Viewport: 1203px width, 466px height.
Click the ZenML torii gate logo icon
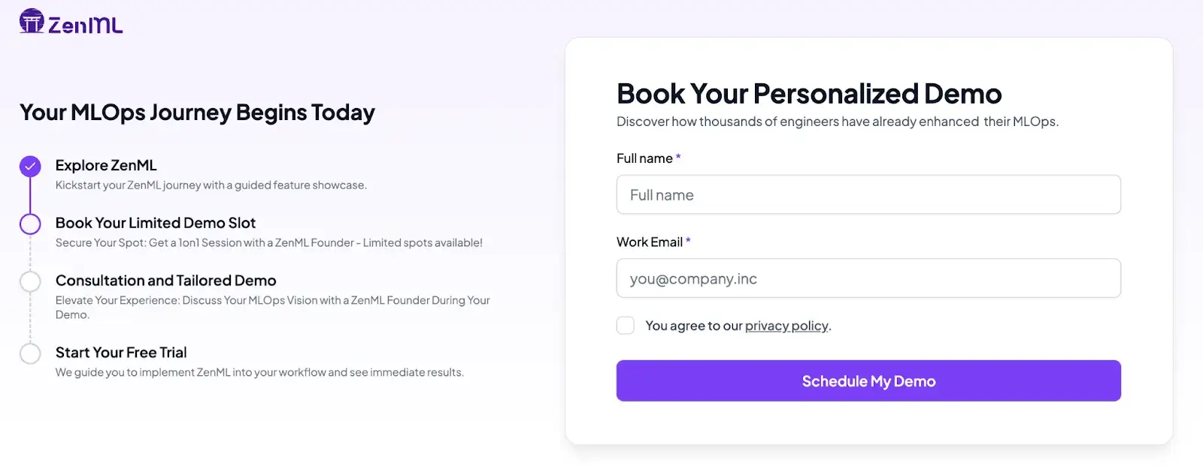pyautogui.click(x=32, y=21)
